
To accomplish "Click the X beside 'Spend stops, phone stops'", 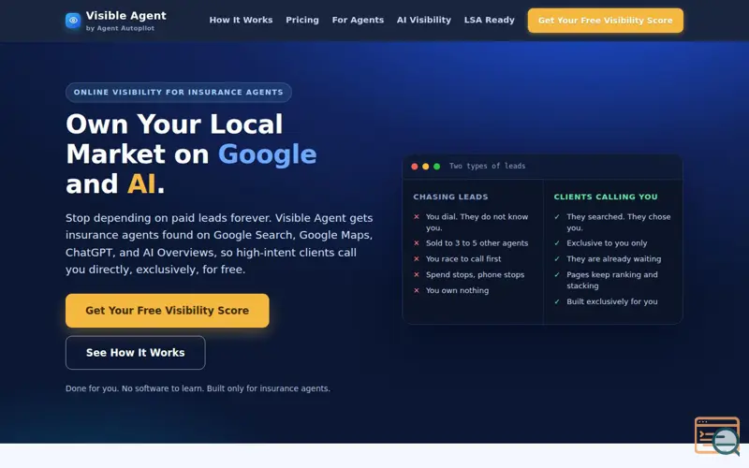I will click(x=417, y=274).
